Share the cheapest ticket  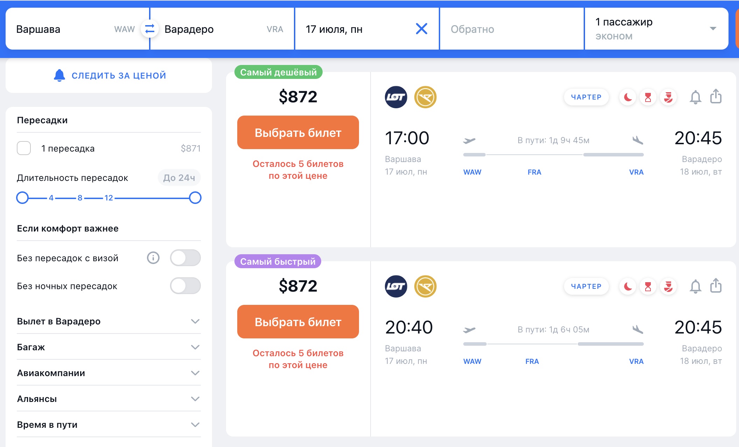click(716, 96)
